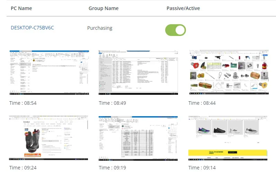Click the 'Time : 08:54' label
The image size is (276, 177).
pyautogui.click(x=23, y=103)
